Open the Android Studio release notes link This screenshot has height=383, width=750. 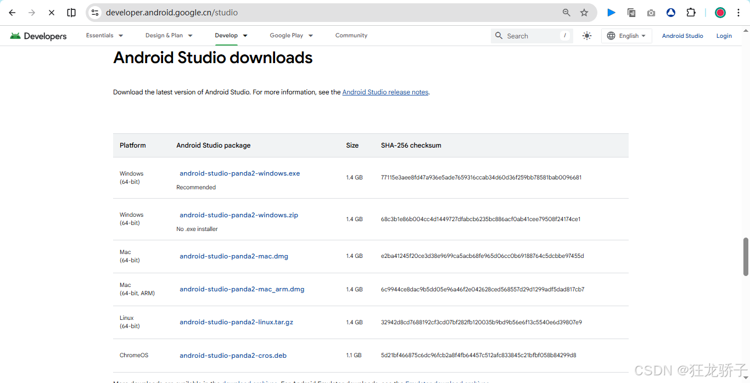[385, 92]
